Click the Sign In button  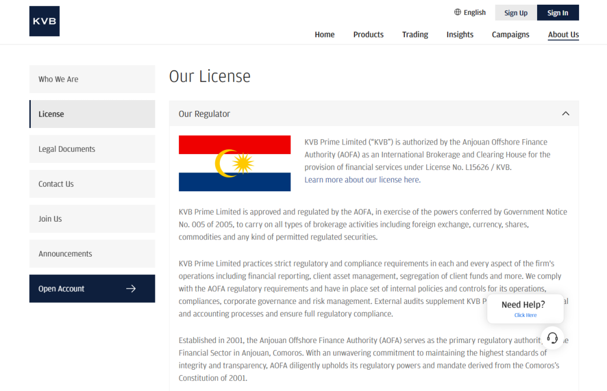[557, 12]
